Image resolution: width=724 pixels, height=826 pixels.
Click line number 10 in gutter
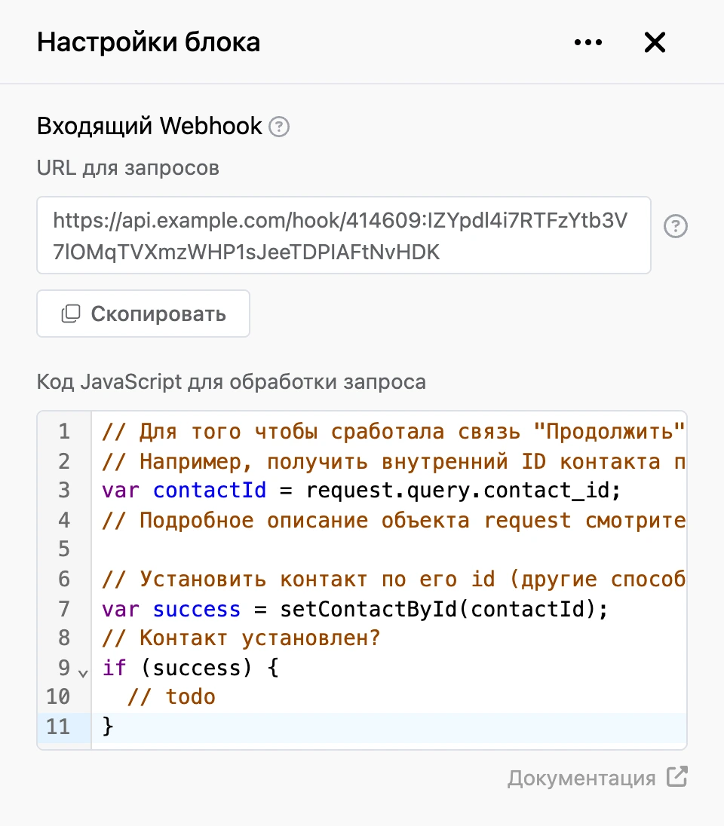(58, 697)
